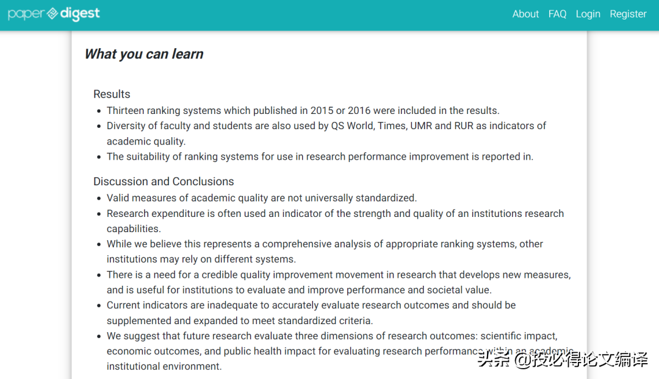
Task: Click the research expenditure bullet point
Action: [334, 214]
